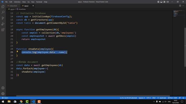Open the notifications bell in status bar
Screen dimensions: 186x104
tap(183, 98)
